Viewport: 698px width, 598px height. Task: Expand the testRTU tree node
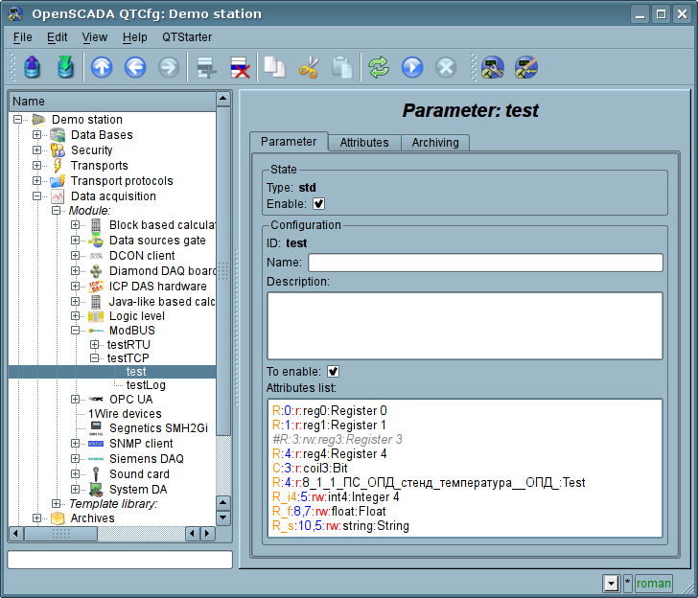[x=94, y=344]
